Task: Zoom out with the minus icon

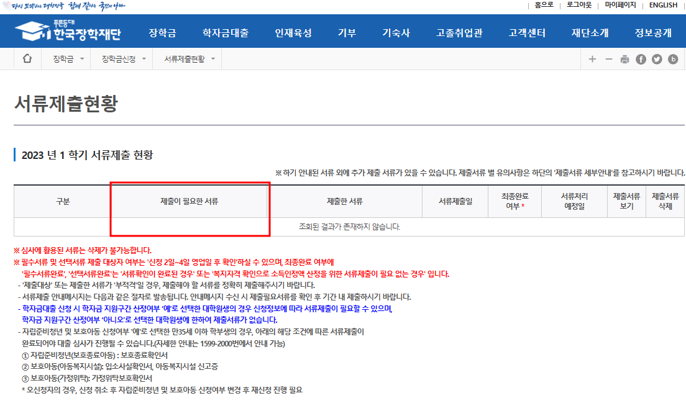Action: point(608,58)
